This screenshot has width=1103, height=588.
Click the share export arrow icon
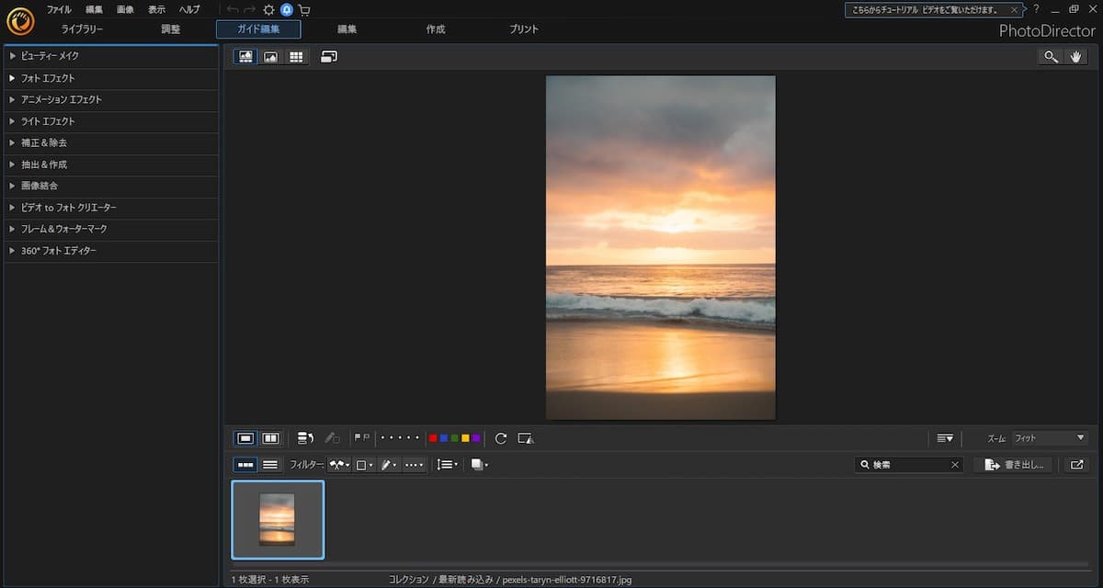click(x=1076, y=465)
